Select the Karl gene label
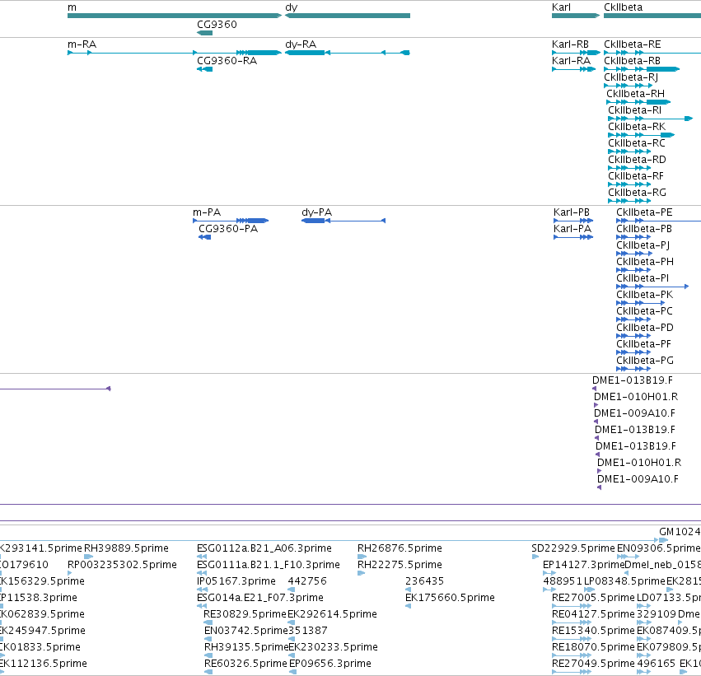 coord(561,7)
